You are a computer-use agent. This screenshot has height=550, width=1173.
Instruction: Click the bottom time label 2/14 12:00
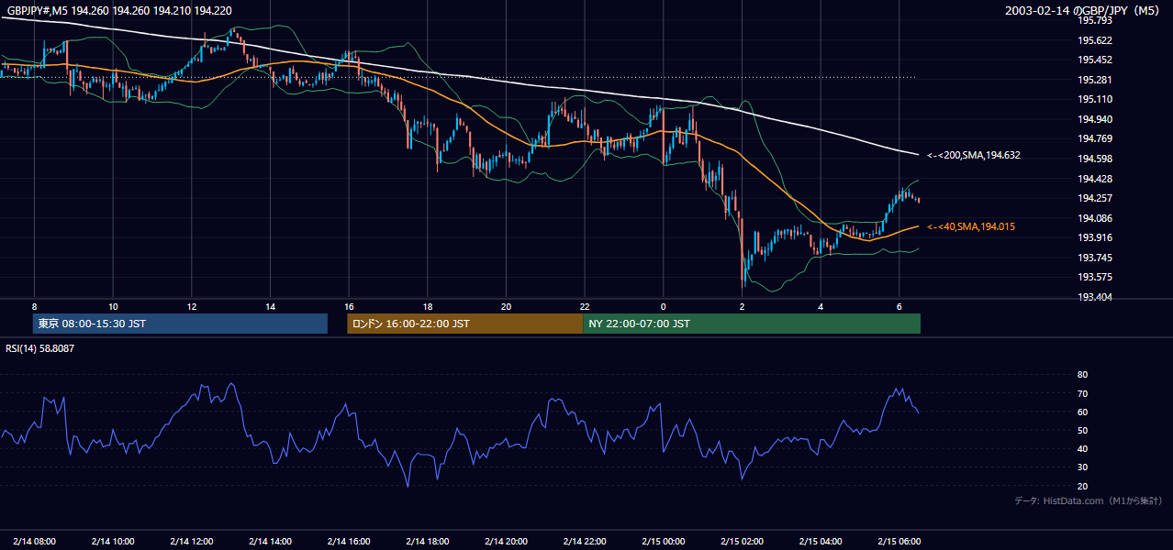[192, 541]
